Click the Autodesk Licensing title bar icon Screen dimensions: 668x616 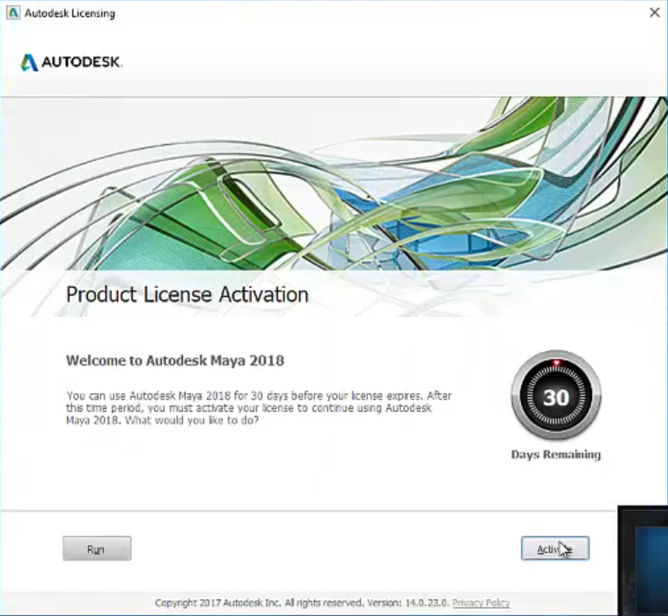tap(12, 13)
